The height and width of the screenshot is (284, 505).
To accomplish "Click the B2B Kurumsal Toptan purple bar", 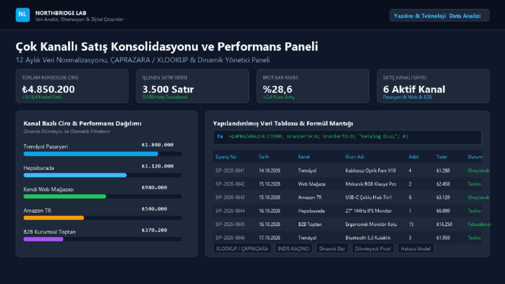I will click(x=43, y=239).
